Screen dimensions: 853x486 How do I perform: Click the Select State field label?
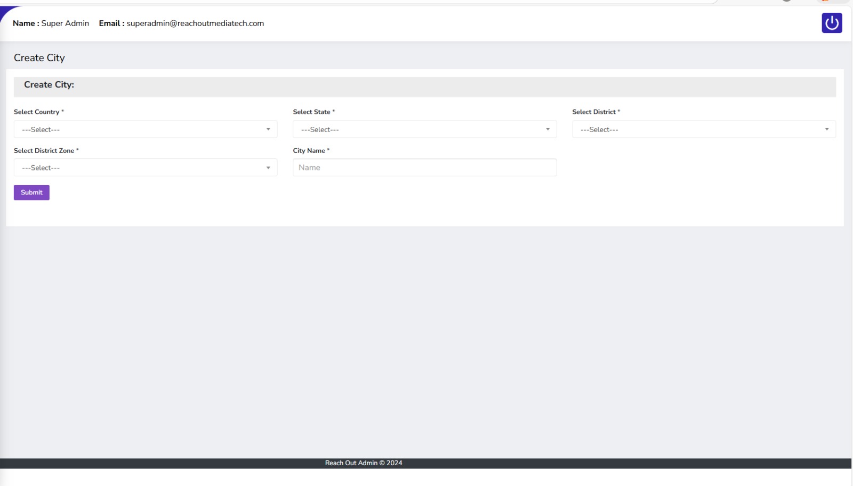coord(311,112)
